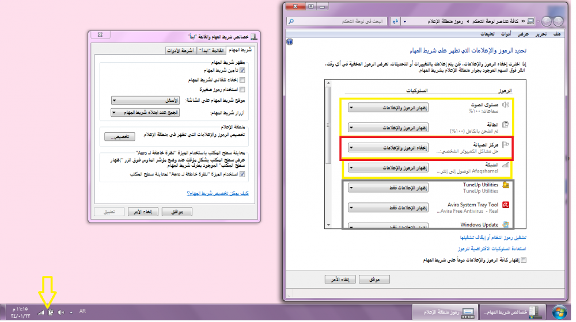
Task: Click the Customize button (تخصيص...)
Action: [x=119, y=137]
